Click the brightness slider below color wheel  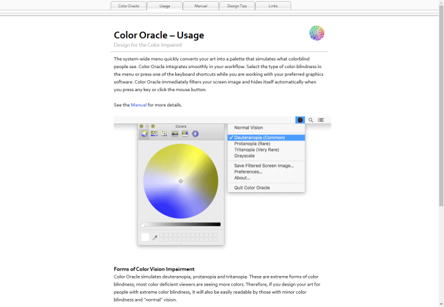[181, 224]
